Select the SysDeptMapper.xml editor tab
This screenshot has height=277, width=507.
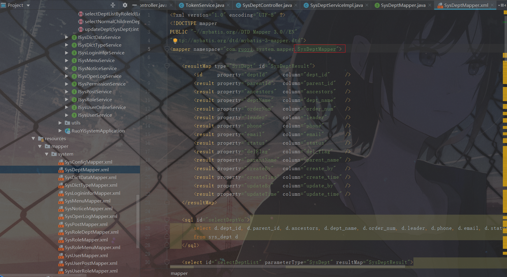coord(466,5)
